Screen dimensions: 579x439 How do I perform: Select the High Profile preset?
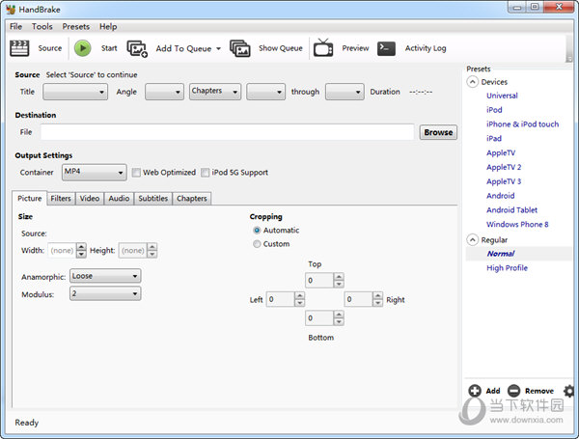[x=507, y=268]
